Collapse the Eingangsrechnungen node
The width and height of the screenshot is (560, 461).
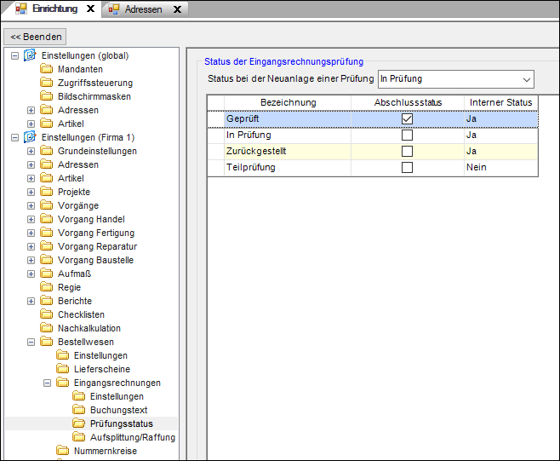tap(47, 383)
